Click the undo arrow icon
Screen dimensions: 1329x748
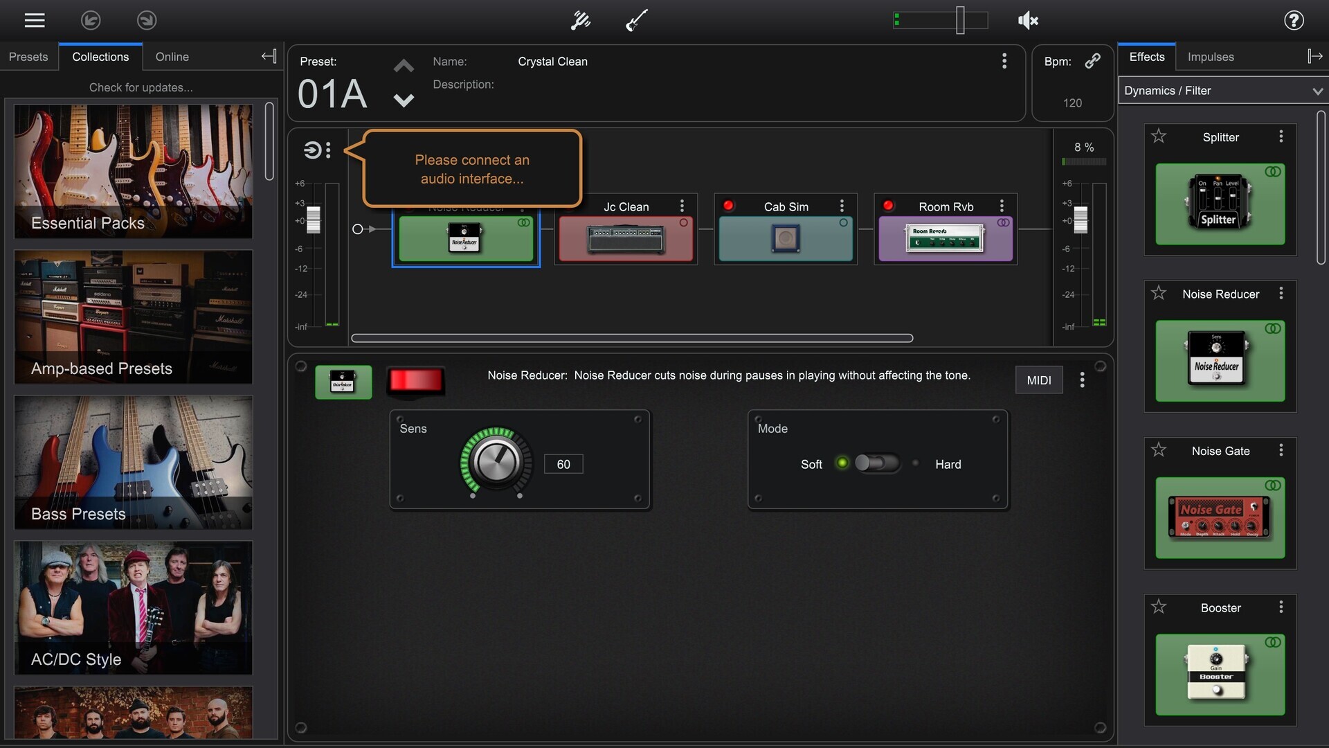click(x=91, y=21)
